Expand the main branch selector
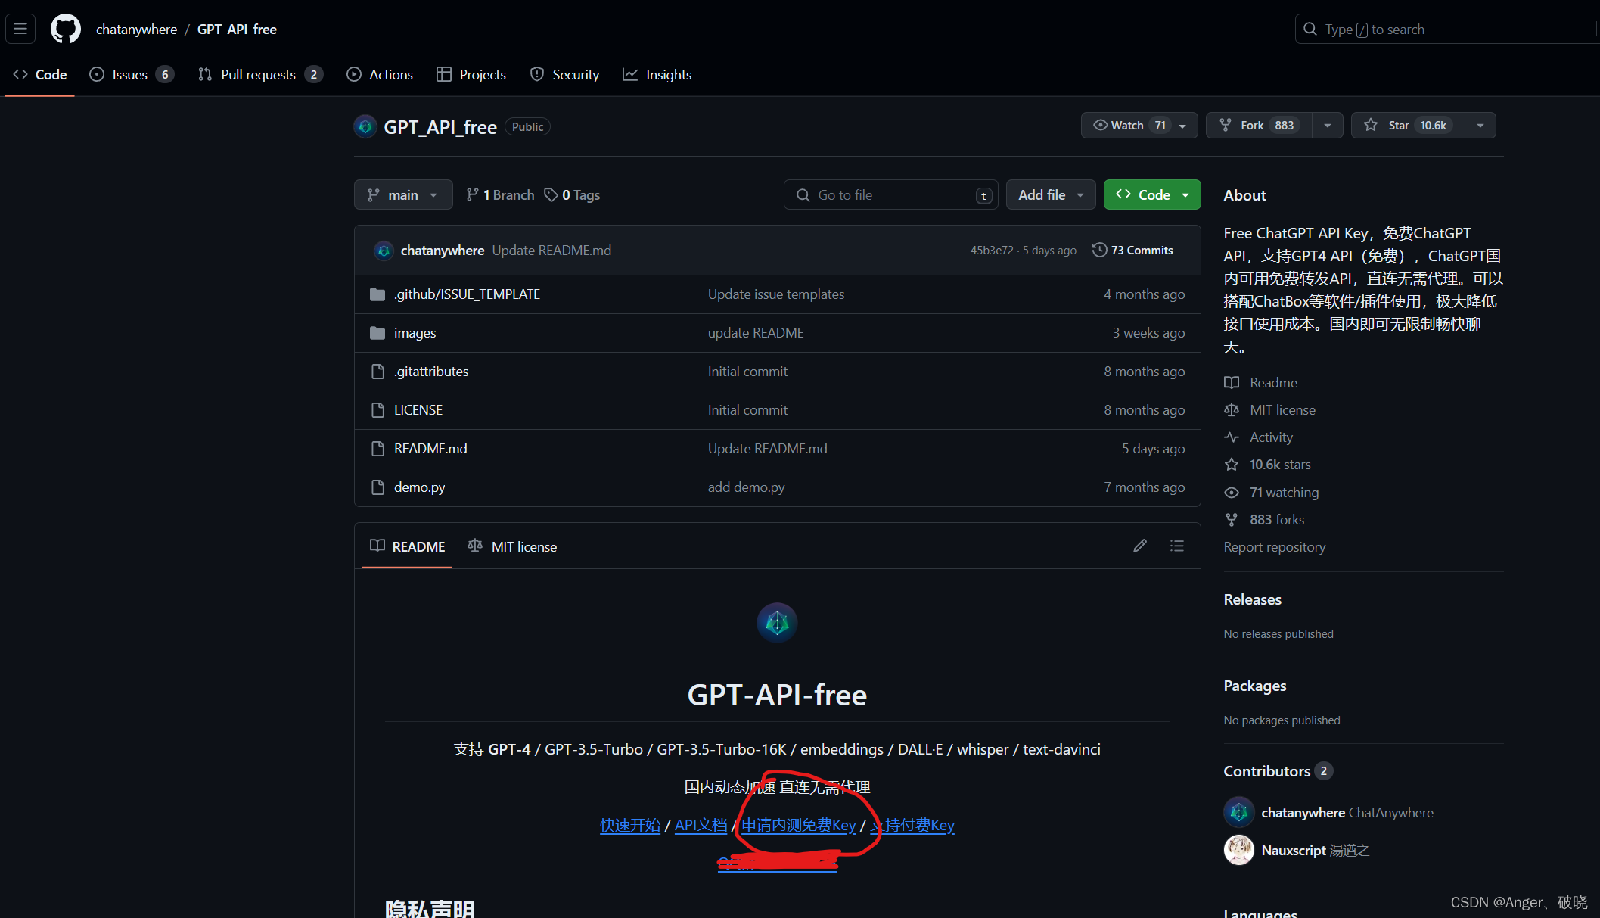The height and width of the screenshot is (918, 1600). coord(403,194)
